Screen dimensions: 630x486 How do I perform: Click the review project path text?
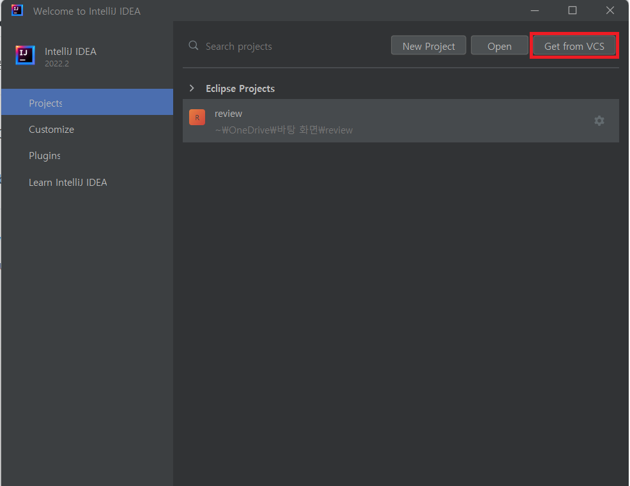coord(284,130)
